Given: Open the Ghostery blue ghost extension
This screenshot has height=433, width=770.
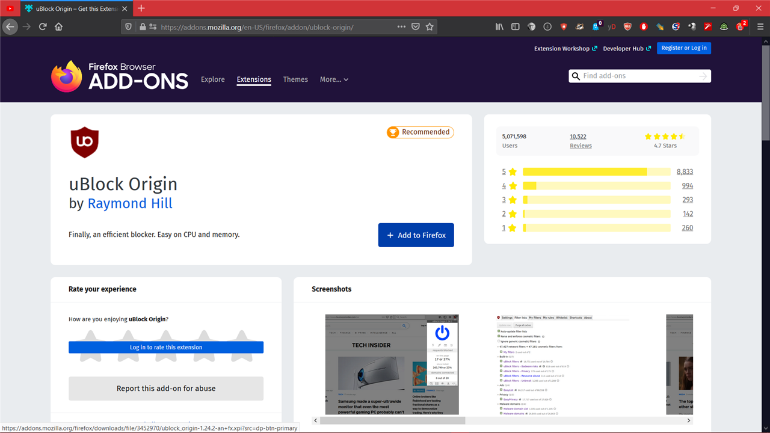Looking at the screenshot, I should 596,26.
